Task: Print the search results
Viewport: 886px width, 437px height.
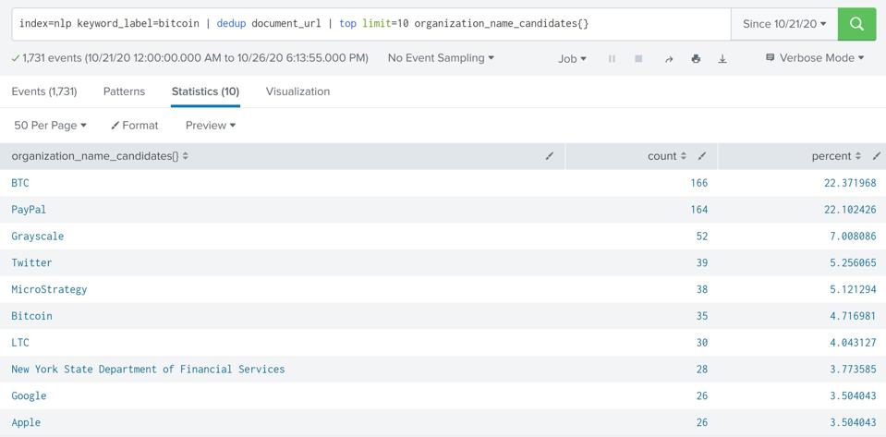Action: (x=696, y=58)
